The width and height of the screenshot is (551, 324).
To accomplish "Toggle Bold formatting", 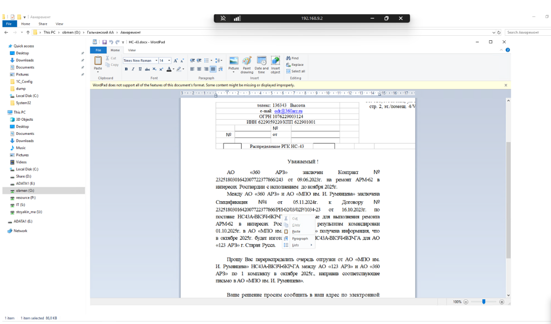I will (126, 69).
